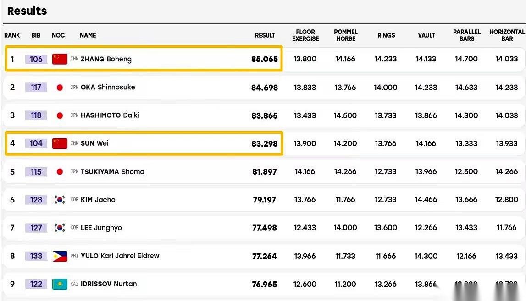Click the Results heading
The image size is (526, 301).
[x=27, y=11]
